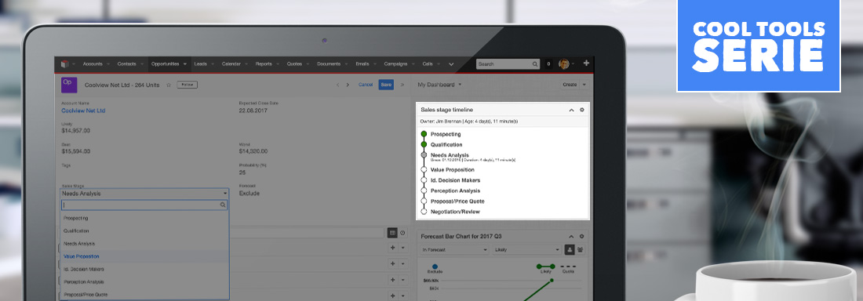Image resolution: width=863 pixels, height=301 pixels.
Task: Click the plus quick-create icon in navbar
Action: 586,63
